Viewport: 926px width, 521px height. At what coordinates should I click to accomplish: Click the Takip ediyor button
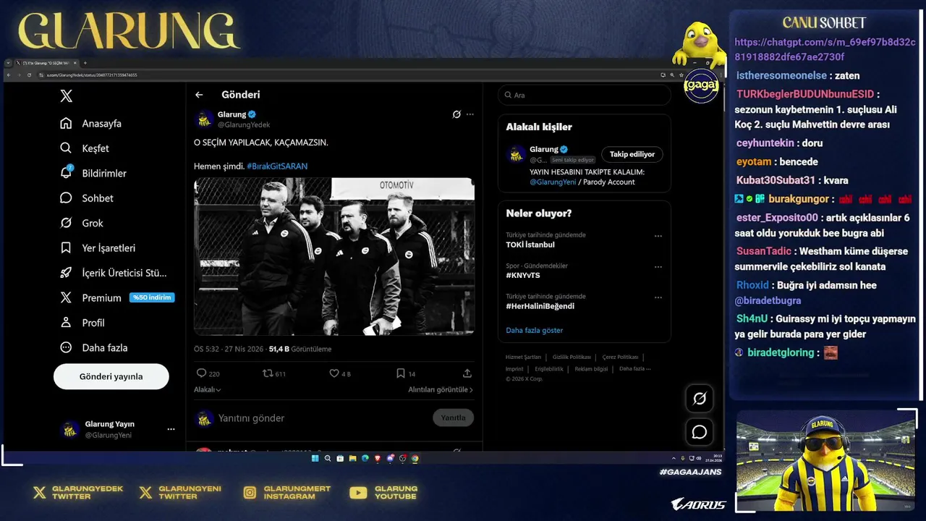coord(632,154)
